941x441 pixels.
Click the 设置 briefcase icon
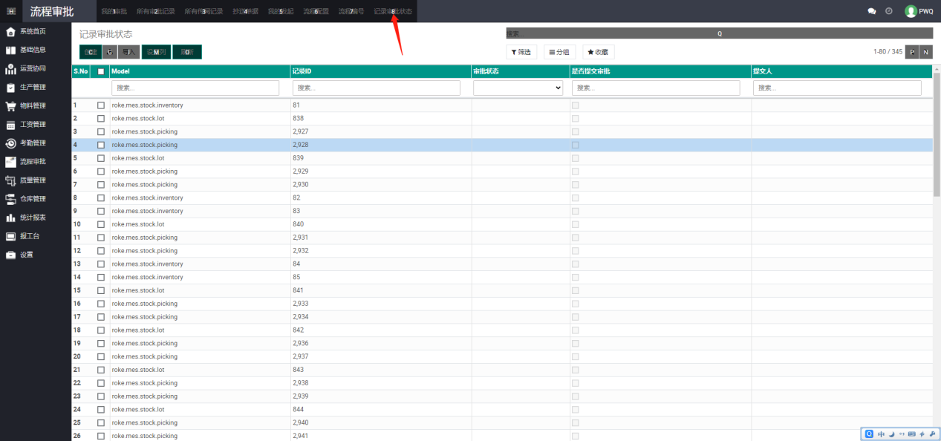point(11,255)
